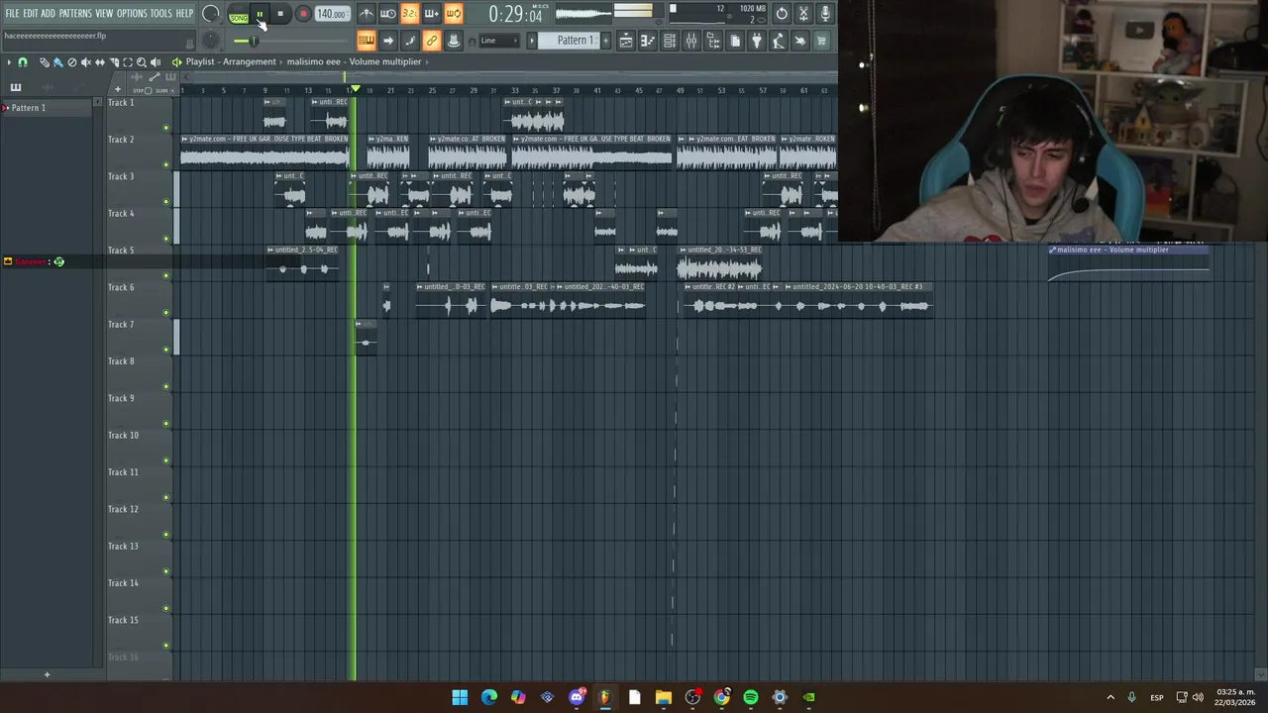Click the Windows Start button
Screen dimensions: 1268x713
(460, 697)
